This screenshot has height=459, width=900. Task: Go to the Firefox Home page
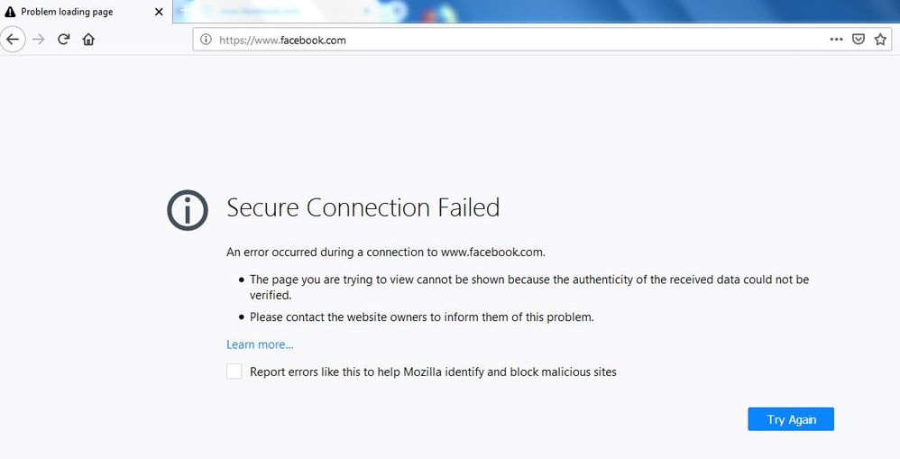coord(88,40)
